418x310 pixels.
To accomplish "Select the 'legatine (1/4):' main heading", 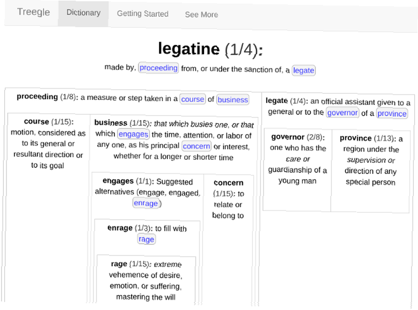I will [x=210, y=49].
